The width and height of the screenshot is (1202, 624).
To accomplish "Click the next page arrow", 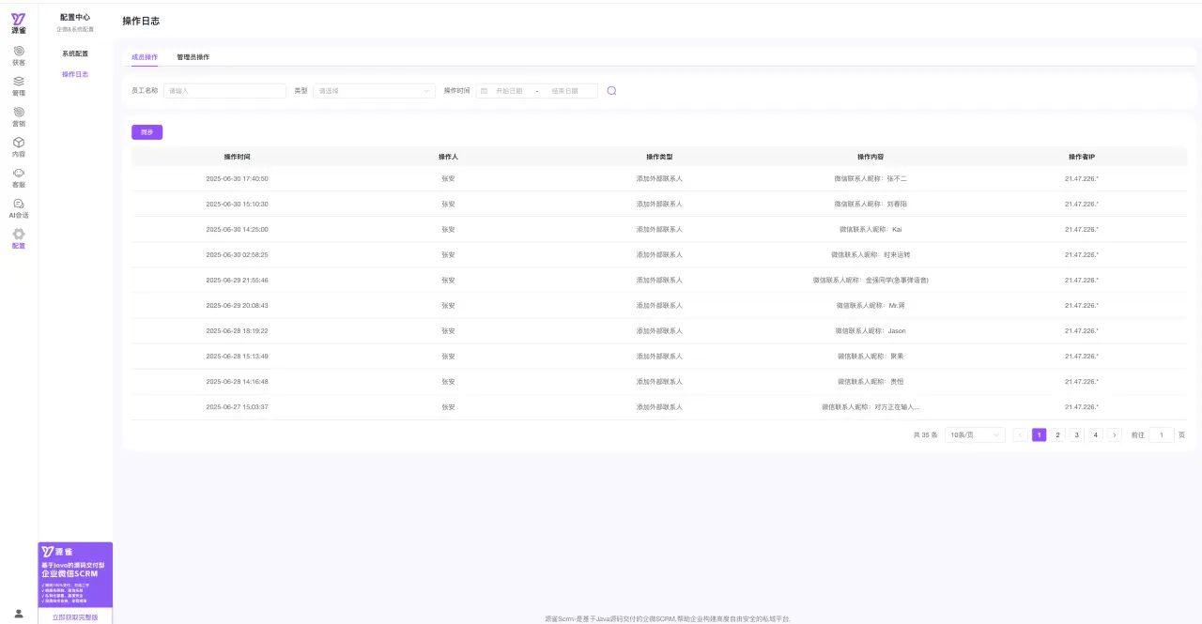I will pyautogui.click(x=1115, y=435).
